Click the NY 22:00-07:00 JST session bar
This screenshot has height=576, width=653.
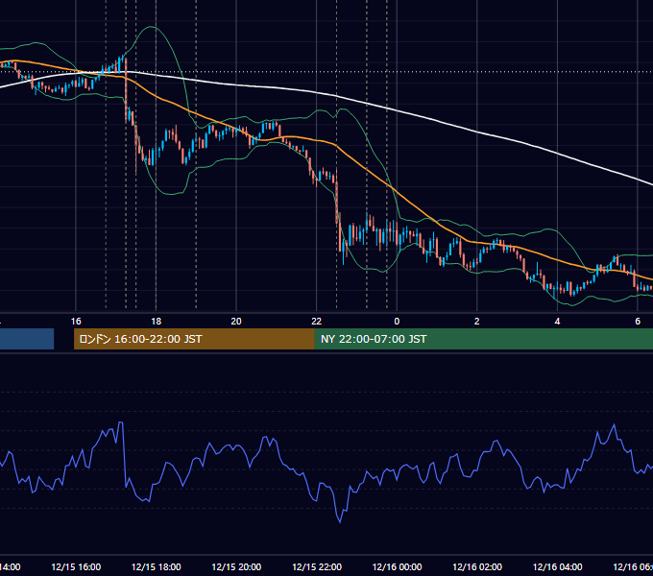click(483, 339)
